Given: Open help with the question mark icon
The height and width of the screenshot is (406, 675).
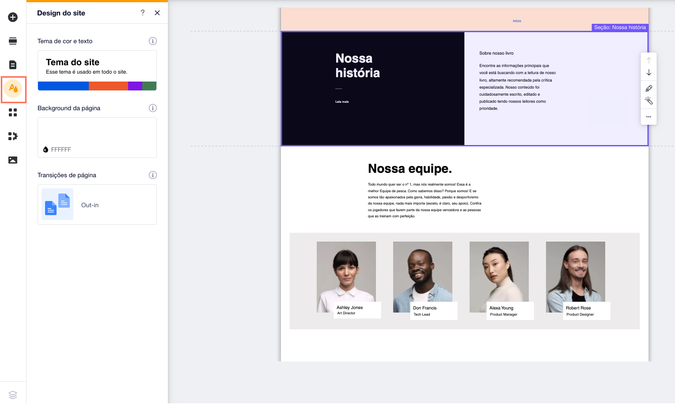Looking at the screenshot, I should point(142,13).
